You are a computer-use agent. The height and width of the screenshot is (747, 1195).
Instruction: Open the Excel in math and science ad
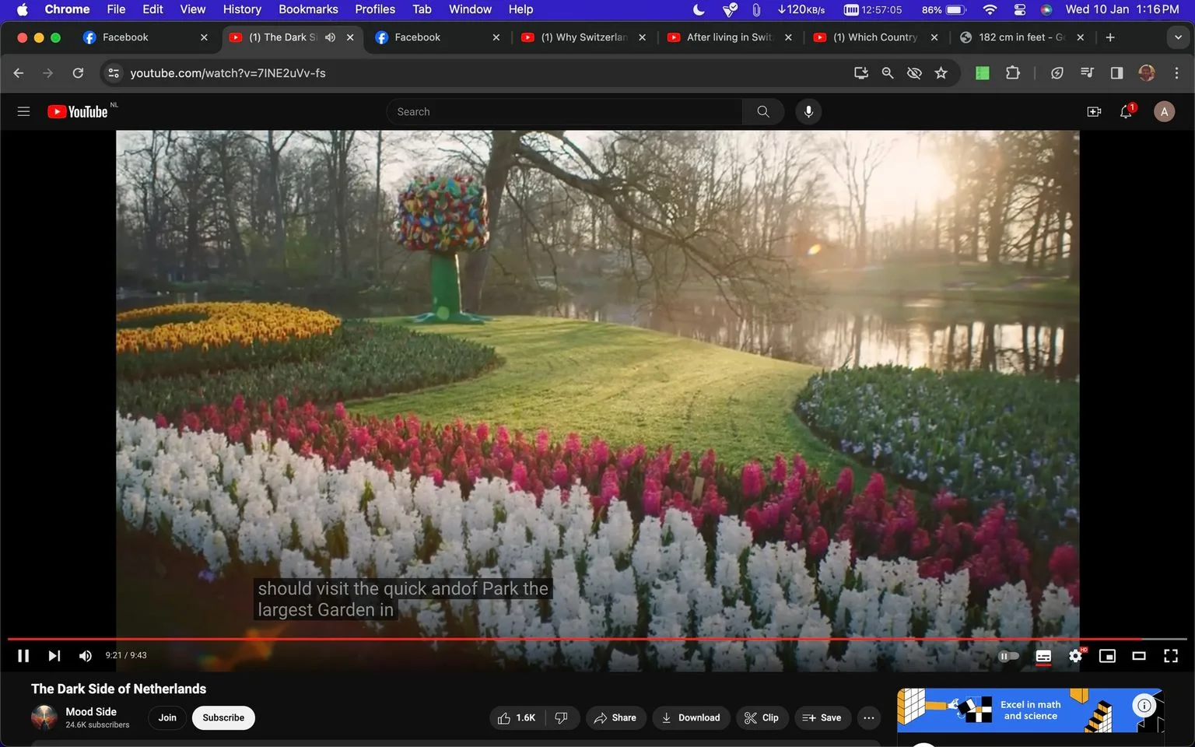point(1029,710)
